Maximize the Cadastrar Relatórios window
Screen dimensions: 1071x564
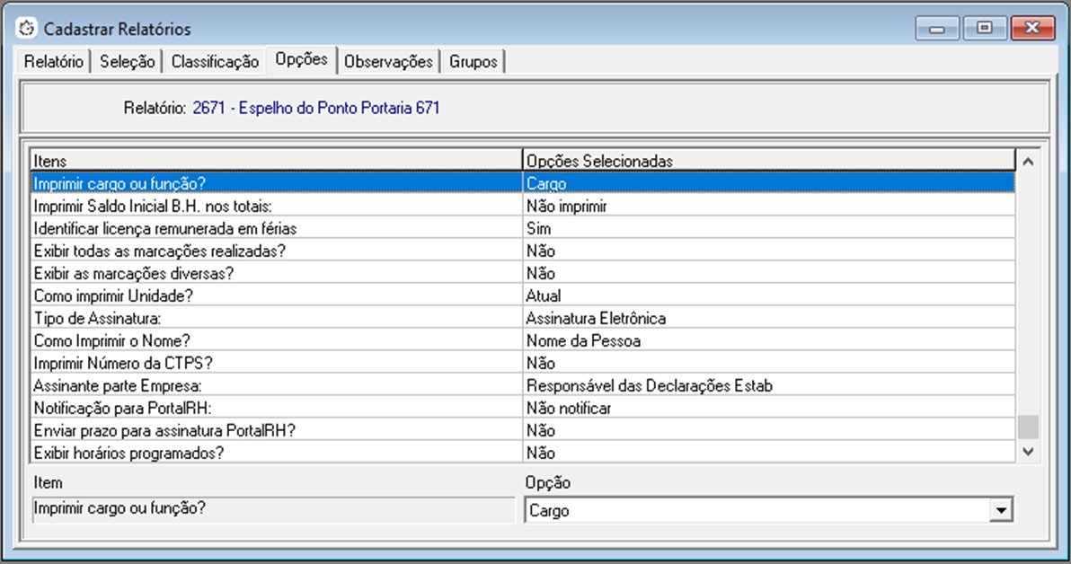[x=985, y=29]
